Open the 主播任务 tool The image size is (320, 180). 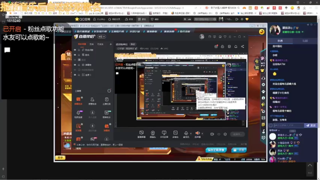point(106,101)
